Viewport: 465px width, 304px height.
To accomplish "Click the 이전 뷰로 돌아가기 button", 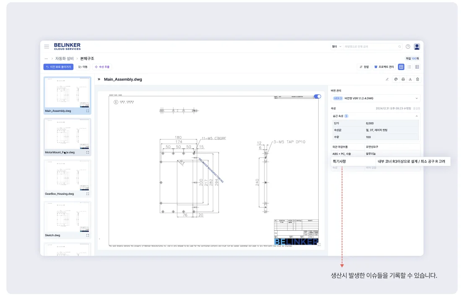I will [58, 67].
